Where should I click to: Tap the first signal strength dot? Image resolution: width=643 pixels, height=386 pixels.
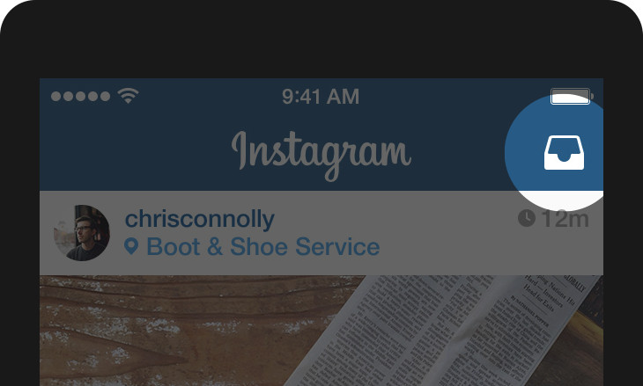pyautogui.click(x=55, y=96)
